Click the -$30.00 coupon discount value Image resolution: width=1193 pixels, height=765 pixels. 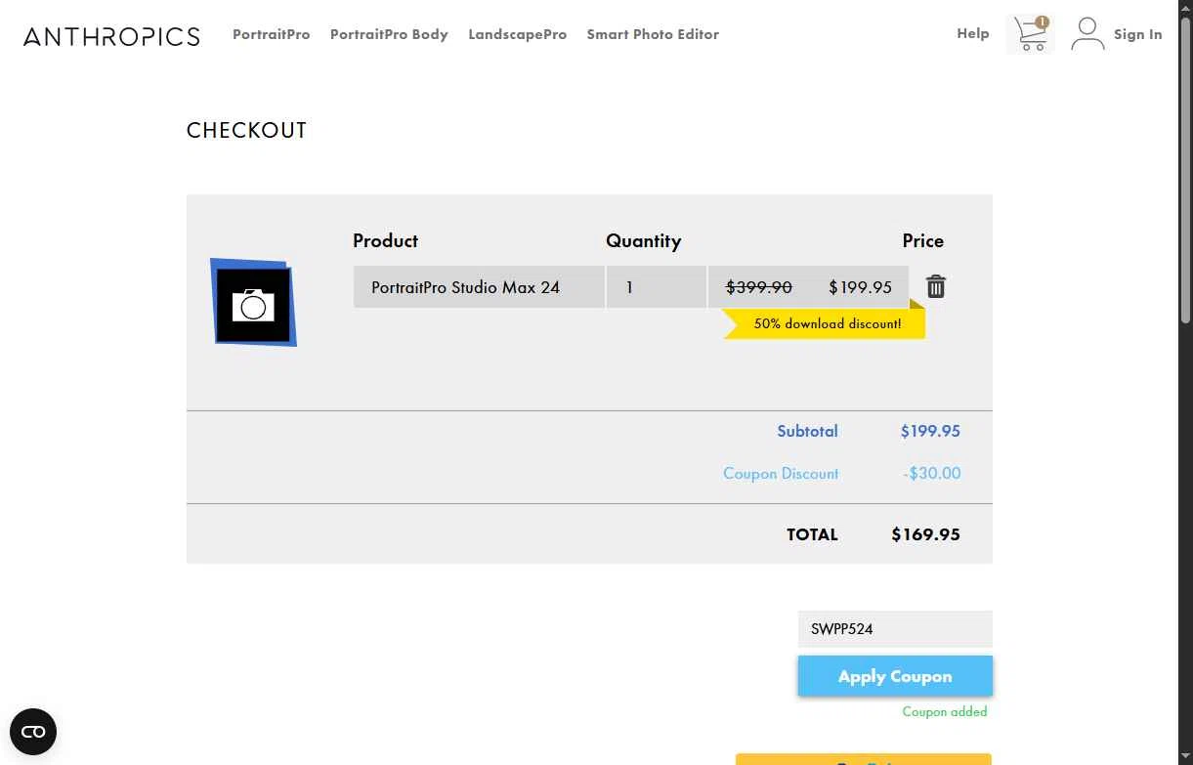[x=931, y=473]
